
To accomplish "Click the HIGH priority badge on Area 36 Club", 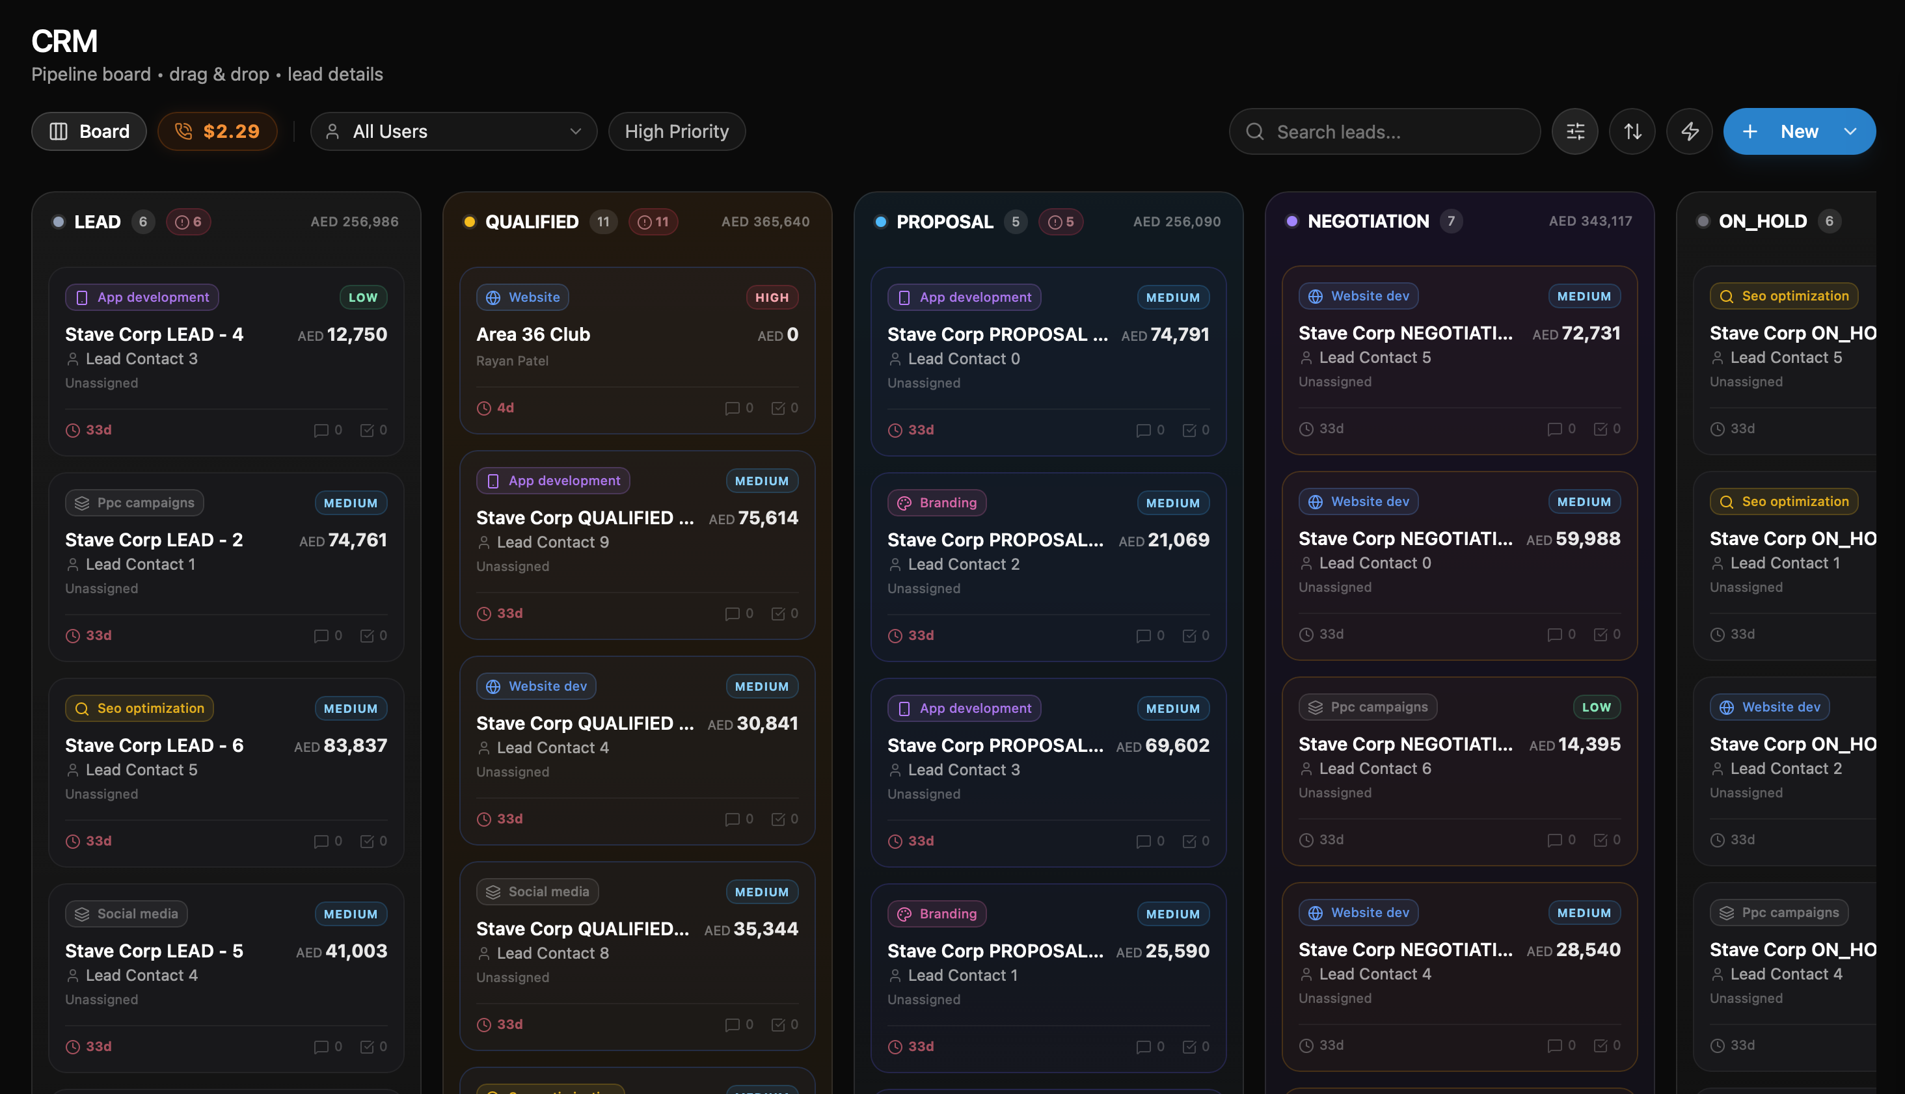I will pos(772,297).
